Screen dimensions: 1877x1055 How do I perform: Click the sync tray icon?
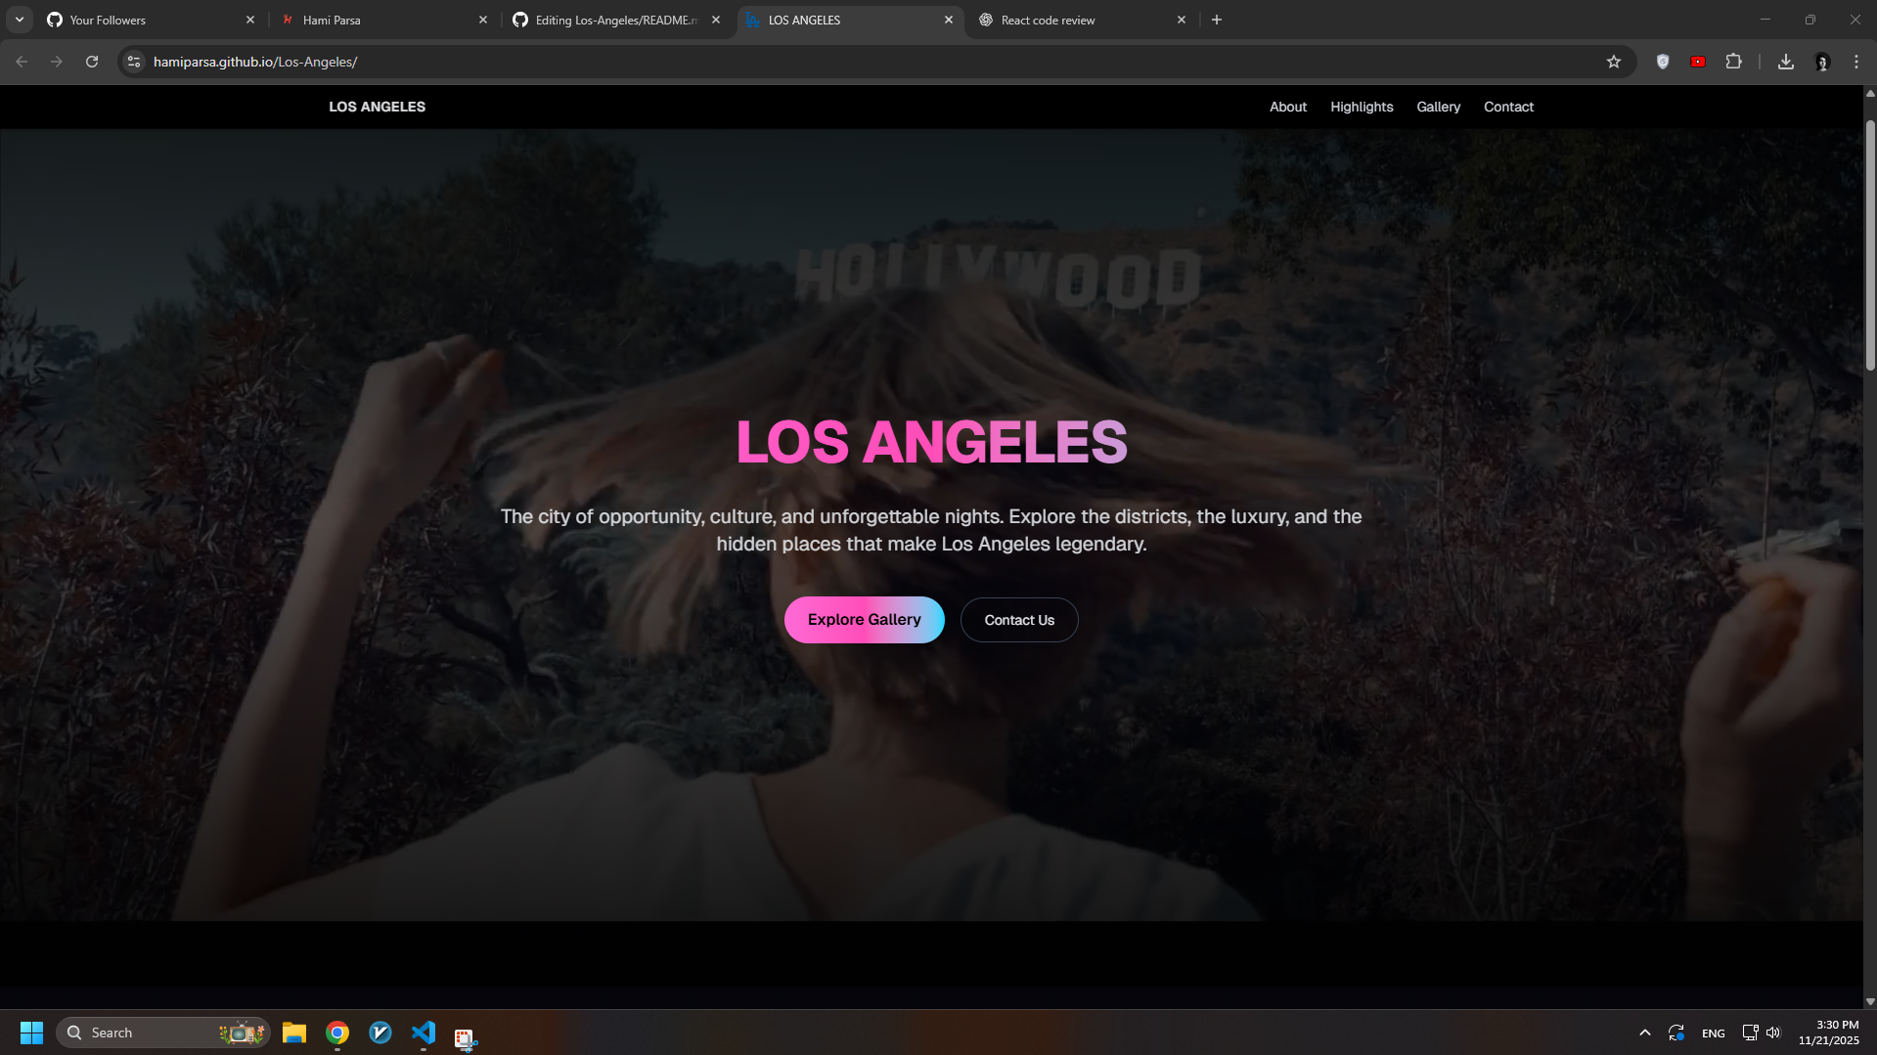click(x=1676, y=1033)
